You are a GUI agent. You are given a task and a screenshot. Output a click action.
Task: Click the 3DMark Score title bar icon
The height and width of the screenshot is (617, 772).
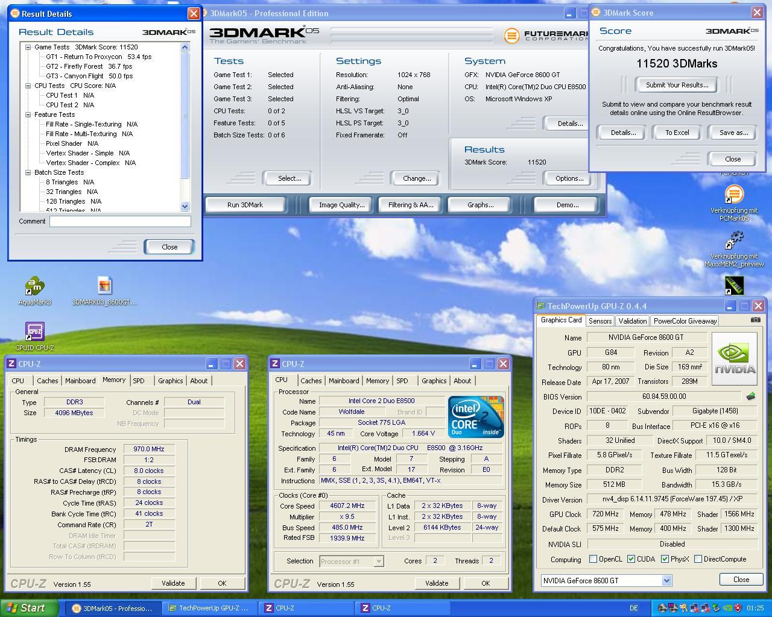(x=596, y=12)
